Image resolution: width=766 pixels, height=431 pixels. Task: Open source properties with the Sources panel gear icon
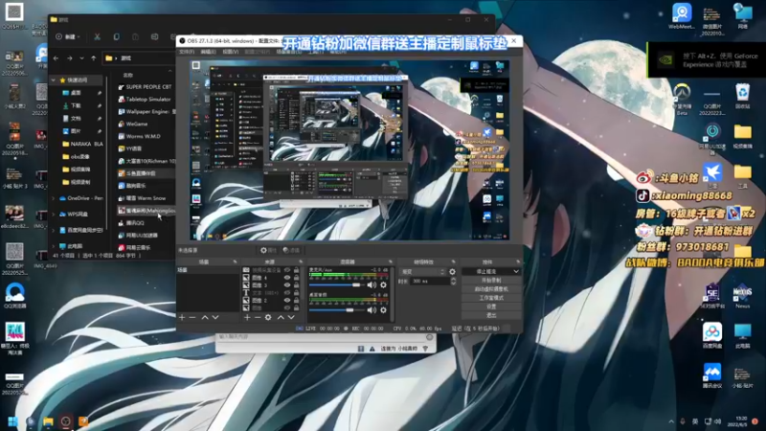coord(268,318)
